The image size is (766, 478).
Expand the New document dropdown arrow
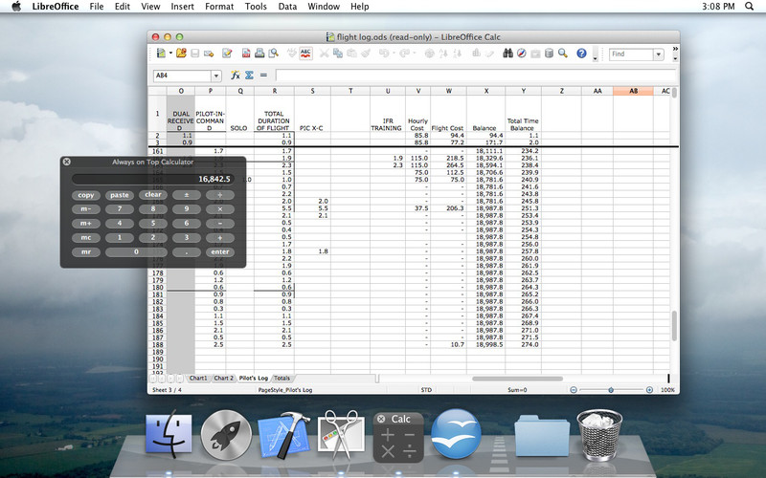click(170, 54)
